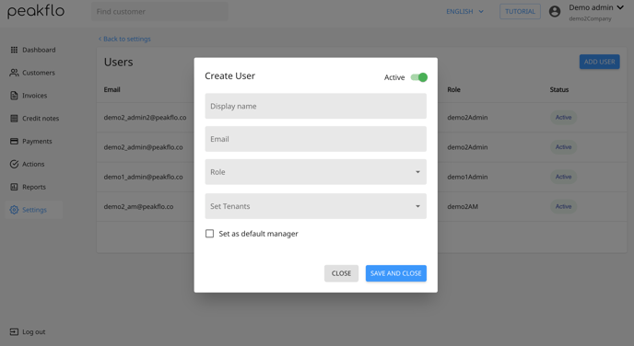Click the Settings gear icon
634x346 pixels.
[x=14, y=210]
